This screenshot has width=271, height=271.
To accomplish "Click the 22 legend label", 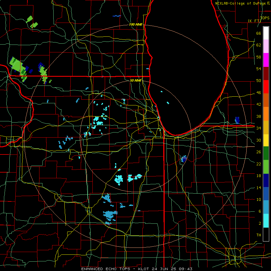I will click(259, 164).
